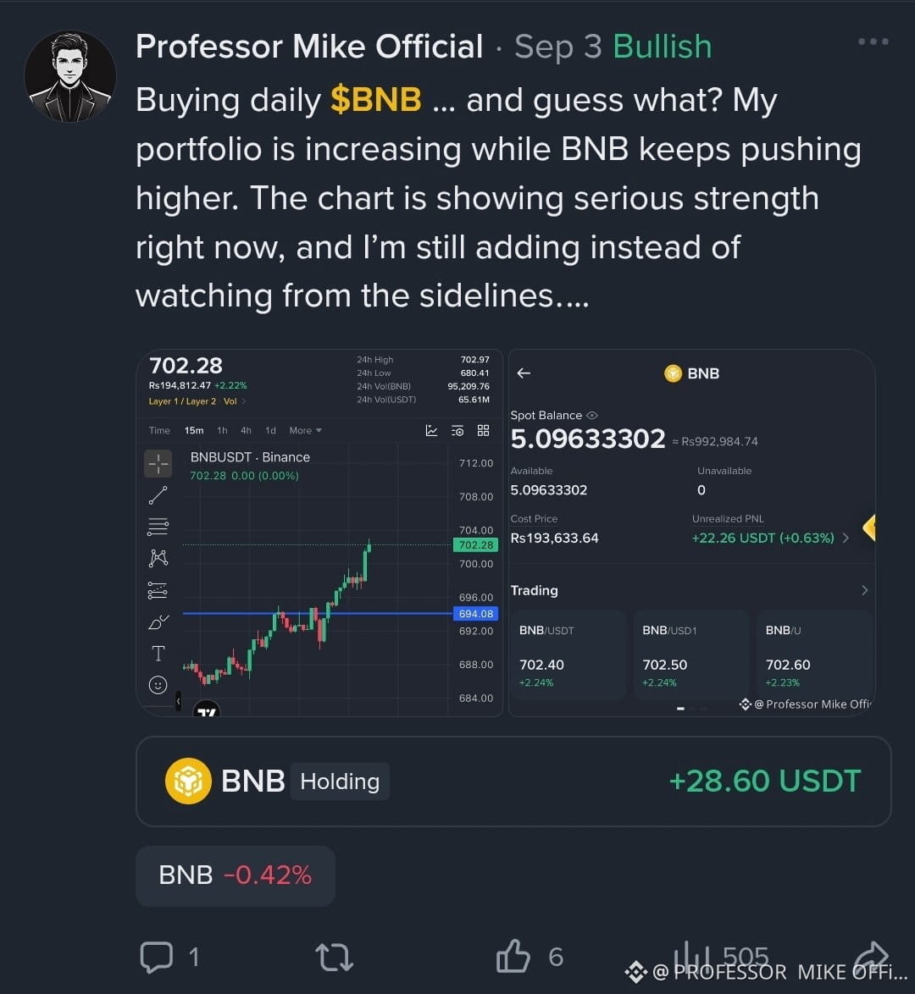The height and width of the screenshot is (994, 915).
Task: Open the $BNB ticker link
Action: [x=375, y=100]
